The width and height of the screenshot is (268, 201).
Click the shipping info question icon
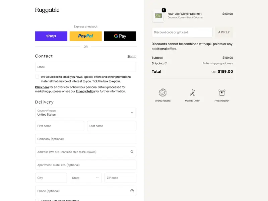[x=166, y=63]
